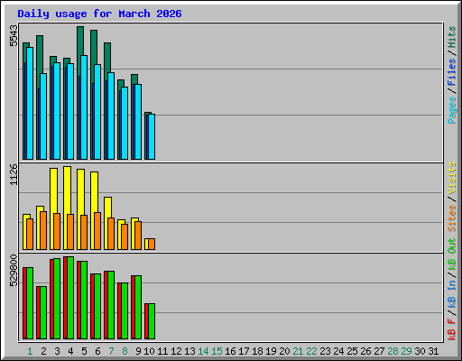462x361 pixels.
Task: Select day 4 on the x-axis
Action: (x=70, y=351)
